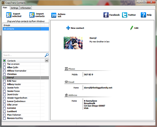Check the Javier Rosse checkbox
This screenshot has height=127, width=157.
5,91
